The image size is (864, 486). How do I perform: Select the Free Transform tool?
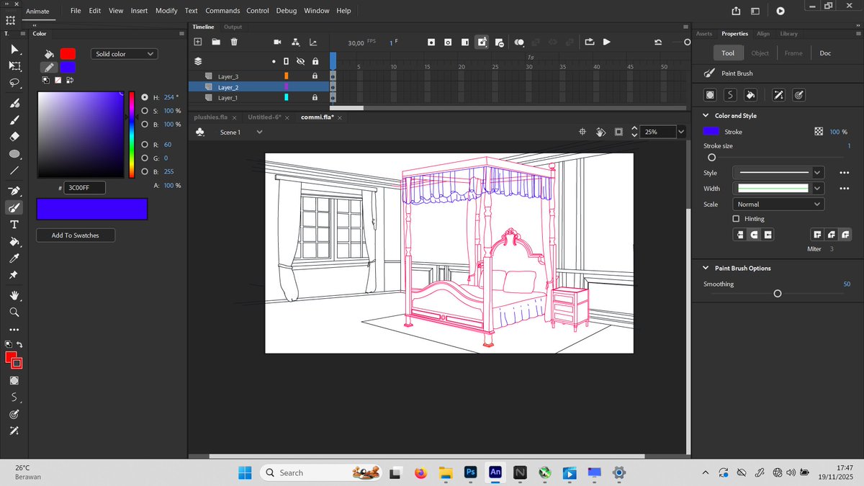pyautogui.click(x=14, y=66)
